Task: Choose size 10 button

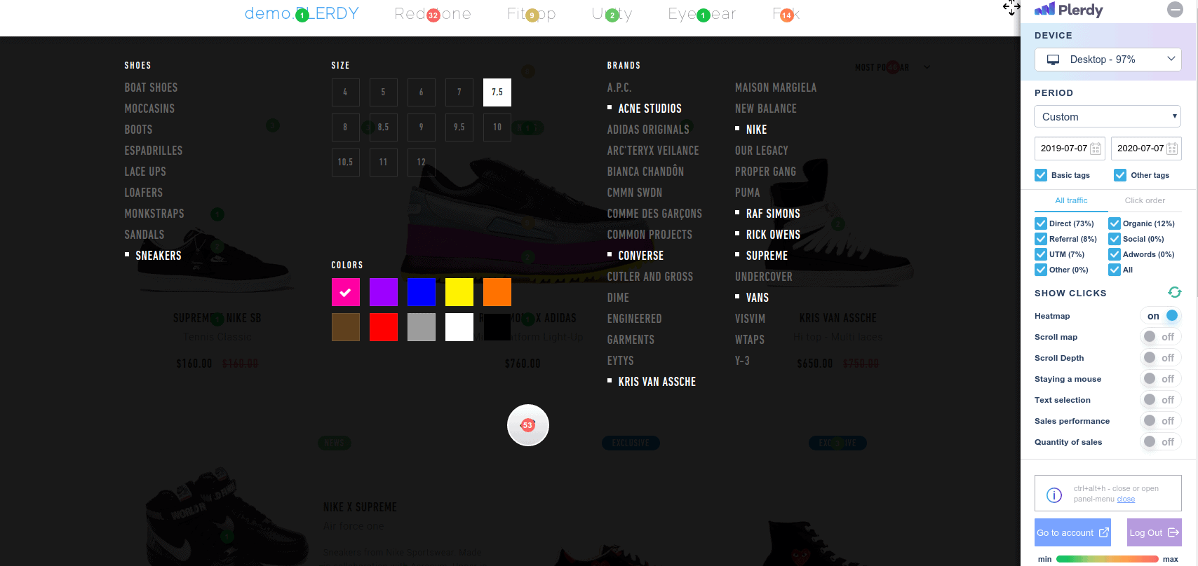Action: point(497,127)
